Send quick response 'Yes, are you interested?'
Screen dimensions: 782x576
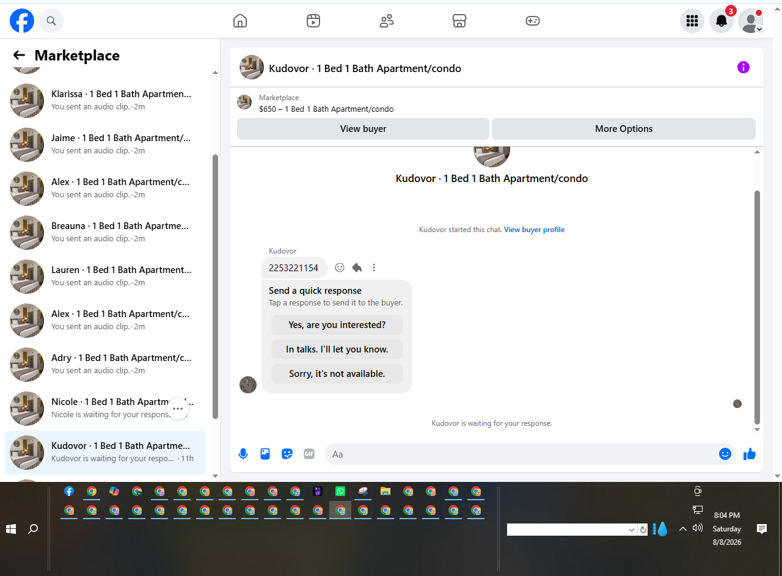[x=337, y=325]
